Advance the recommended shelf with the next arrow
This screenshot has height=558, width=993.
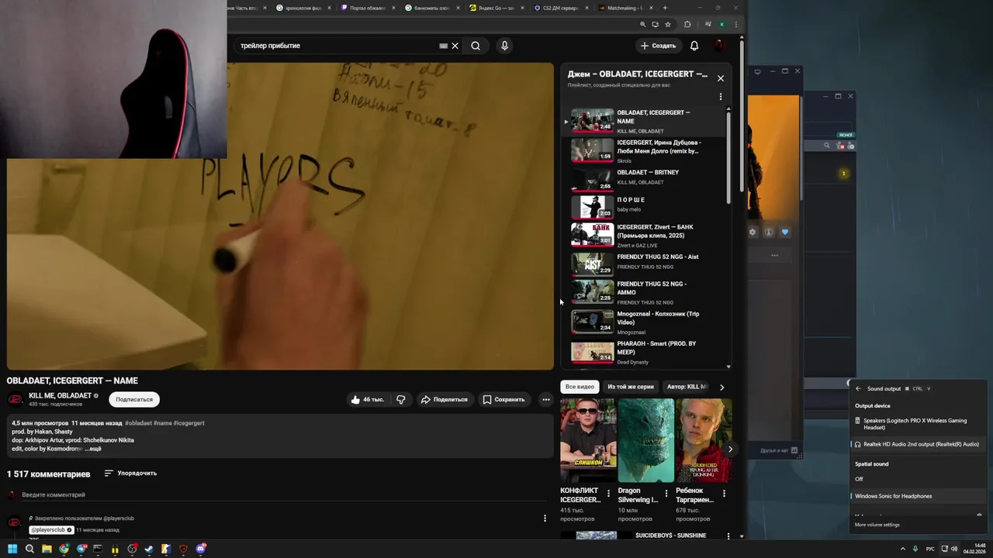coord(730,449)
